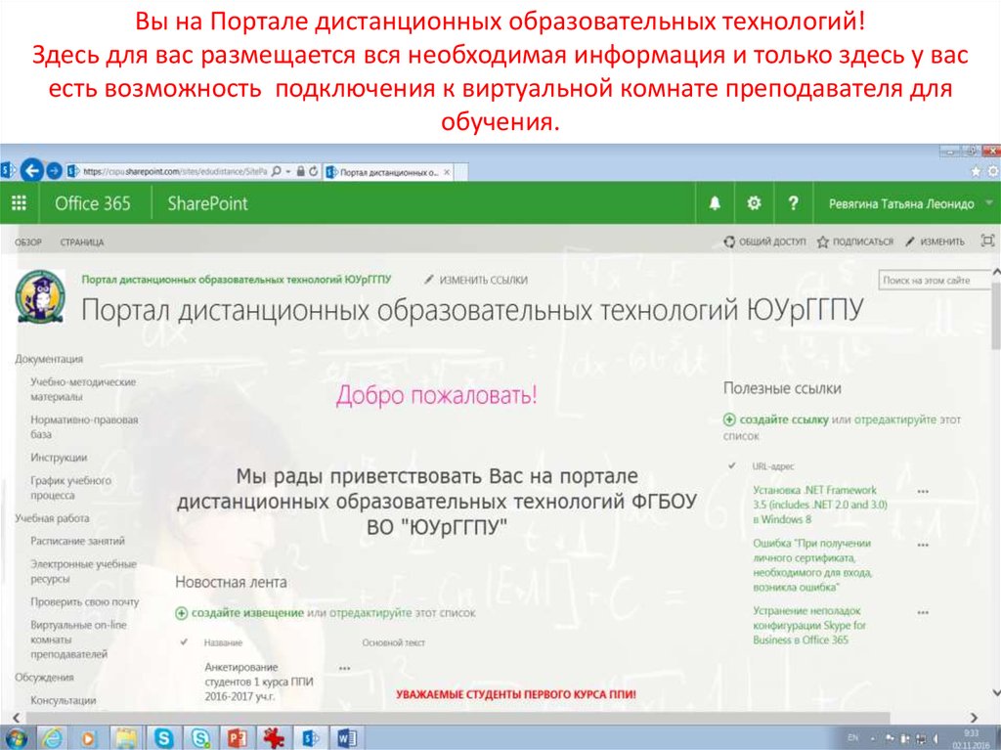Toggle the select-all check beside URL-адрес header

pos(732,465)
